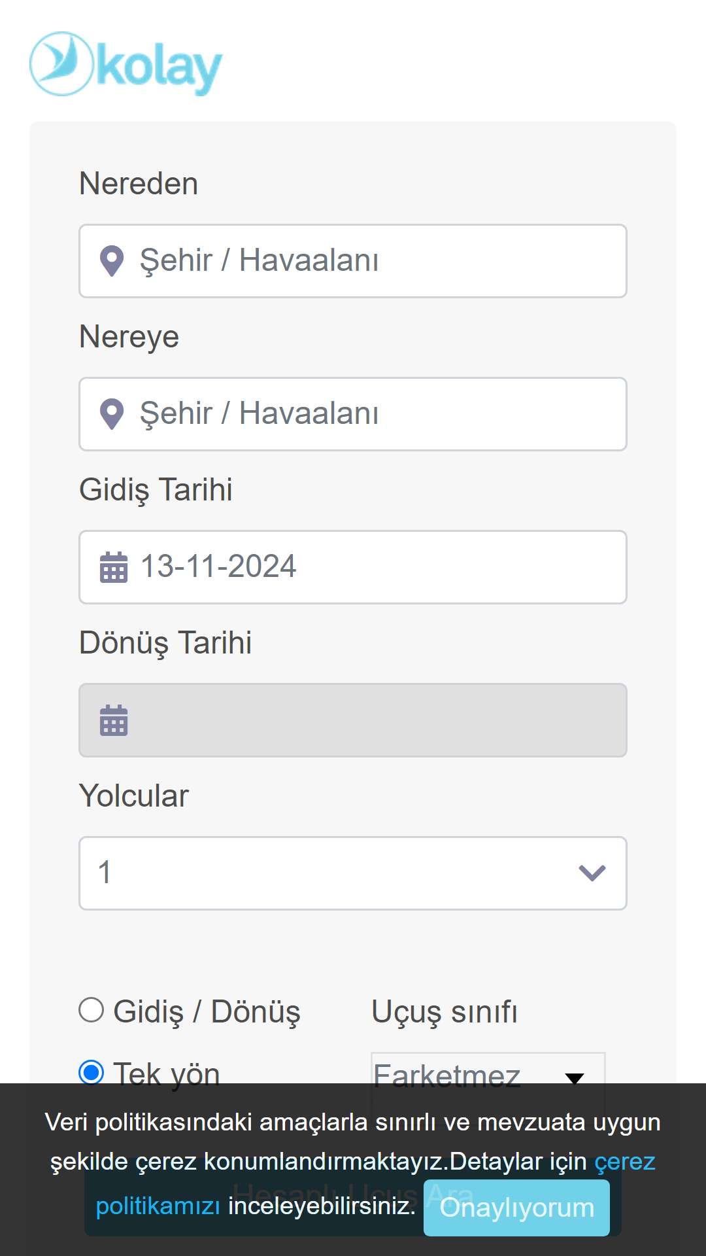This screenshot has height=1256, width=706.
Task: Click the disabled Dönüş Tarihi field
Action: [353, 720]
